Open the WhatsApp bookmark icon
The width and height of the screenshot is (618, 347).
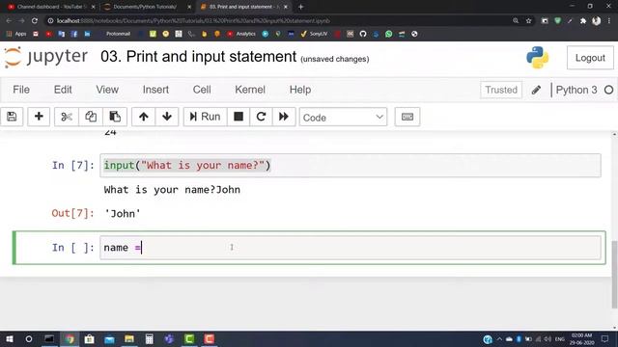[388, 34]
